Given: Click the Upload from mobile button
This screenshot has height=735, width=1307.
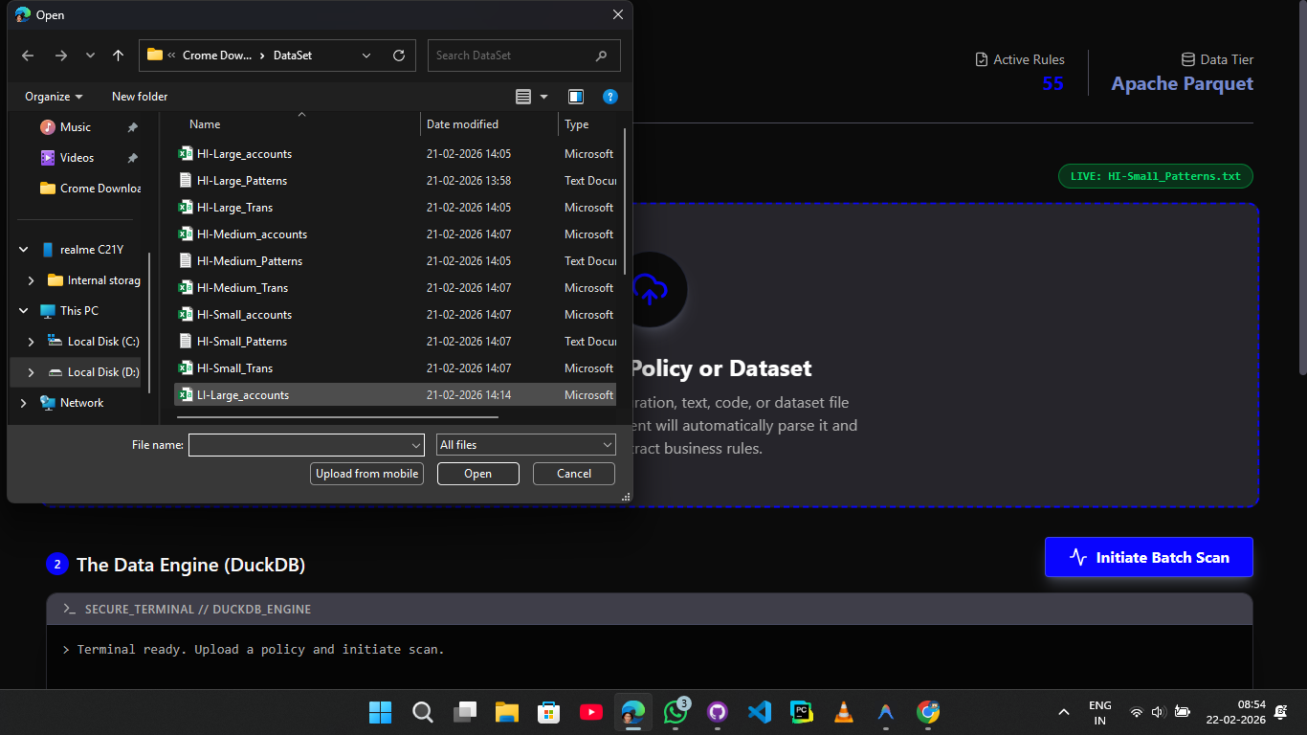Looking at the screenshot, I should [x=367, y=474].
